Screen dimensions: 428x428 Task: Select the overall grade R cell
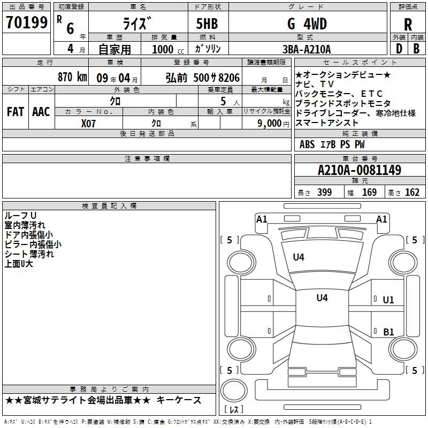click(x=408, y=23)
